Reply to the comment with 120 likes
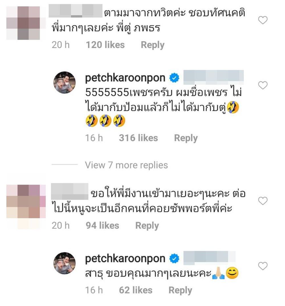This screenshot has width=285, height=306. [153, 45]
